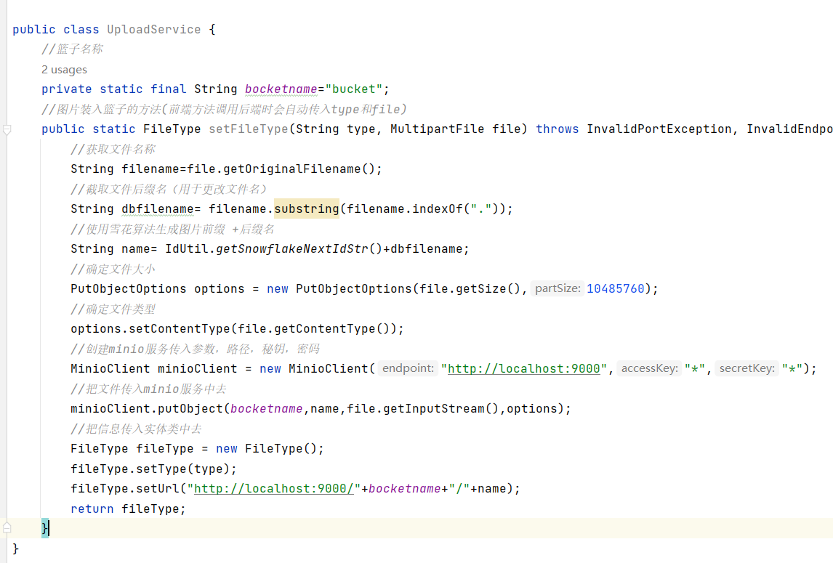Click the //确定文件大小 comment
Image resolution: width=833 pixels, height=563 pixels.
tap(113, 270)
